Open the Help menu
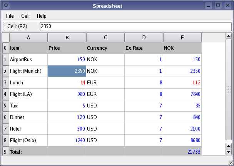The height and width of the screenshot is (166, 234). click(x=42, y=16)
